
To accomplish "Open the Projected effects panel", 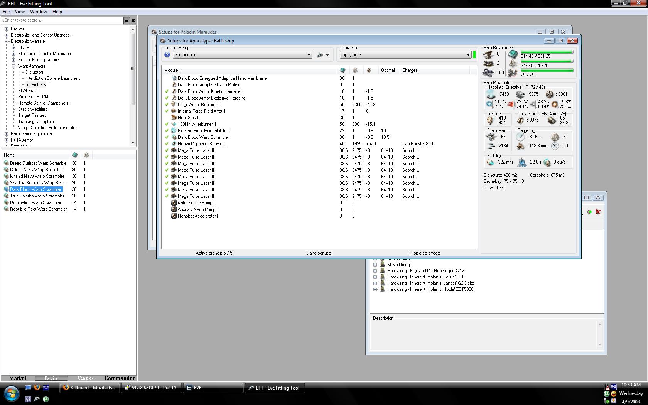I will click(425, 253).
